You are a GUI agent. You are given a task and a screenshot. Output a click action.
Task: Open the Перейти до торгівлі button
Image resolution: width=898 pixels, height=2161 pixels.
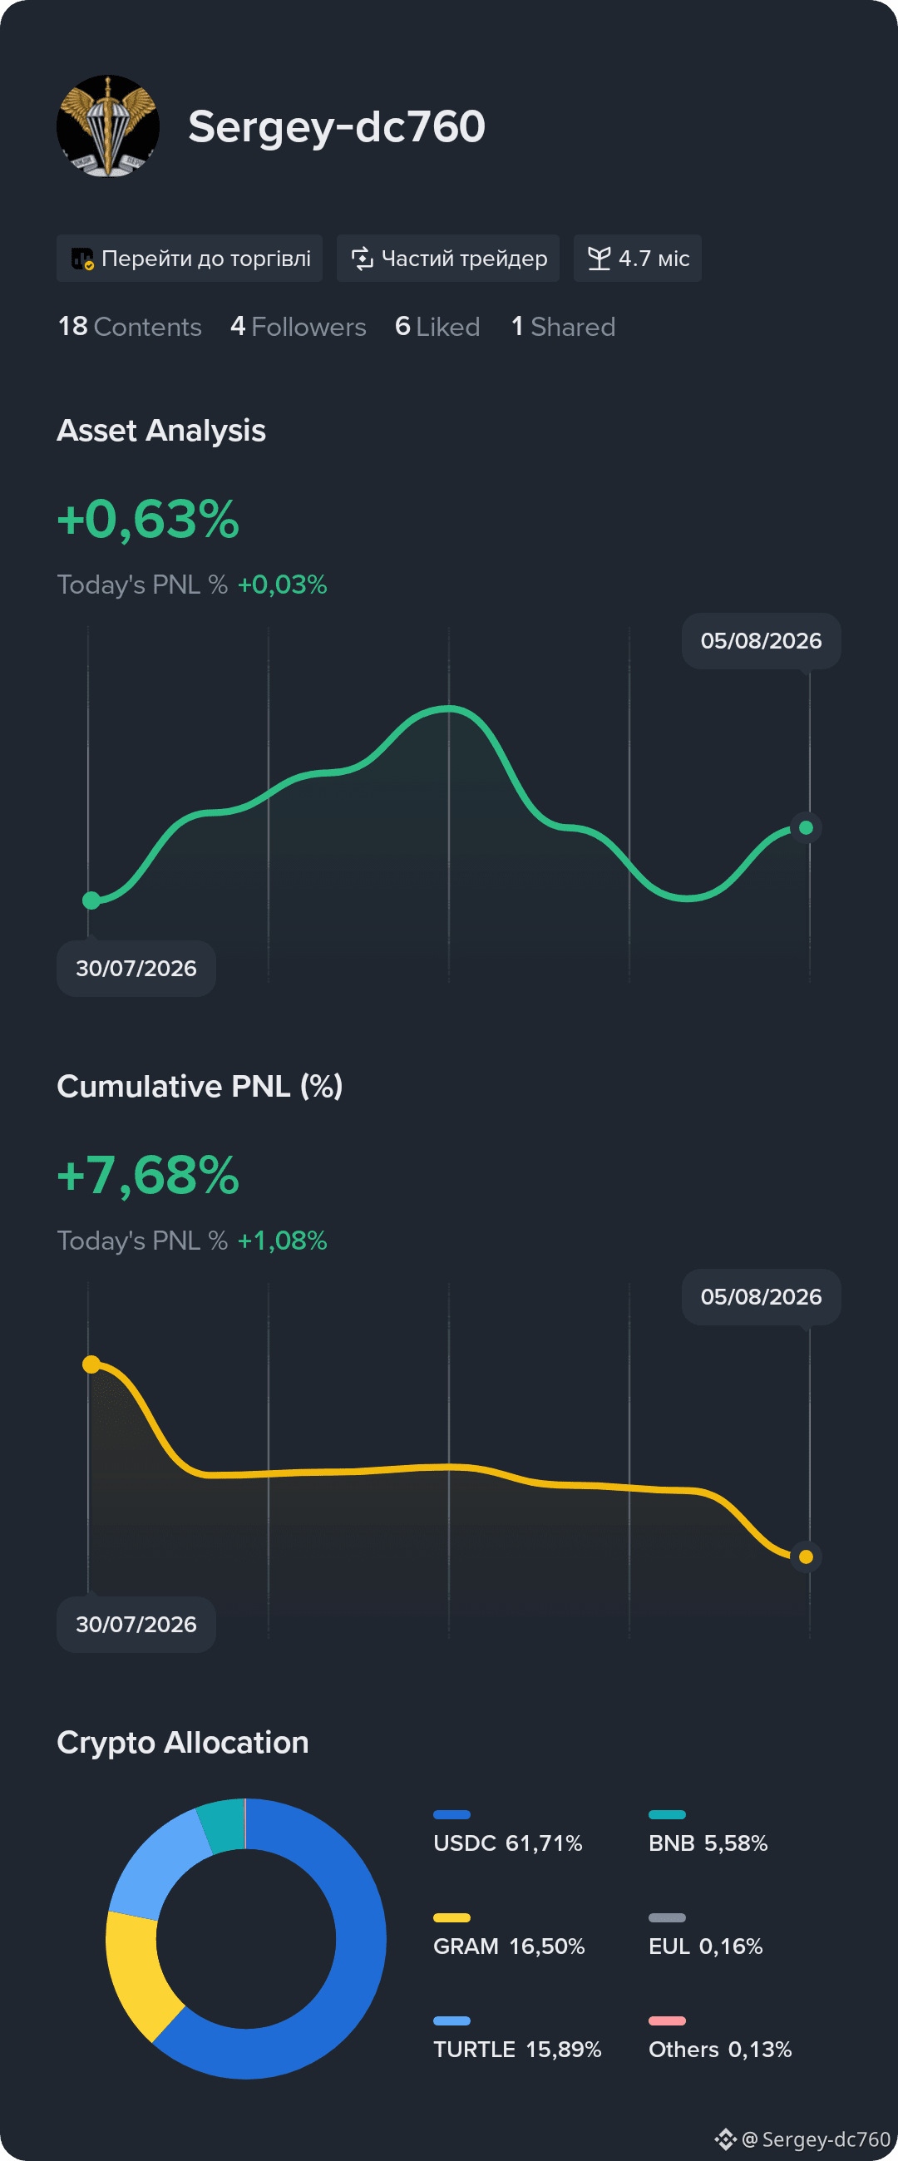[x=190, y=259]
